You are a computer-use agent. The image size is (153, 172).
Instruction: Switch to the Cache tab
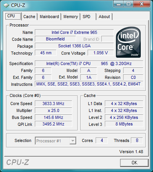[29, 17]
